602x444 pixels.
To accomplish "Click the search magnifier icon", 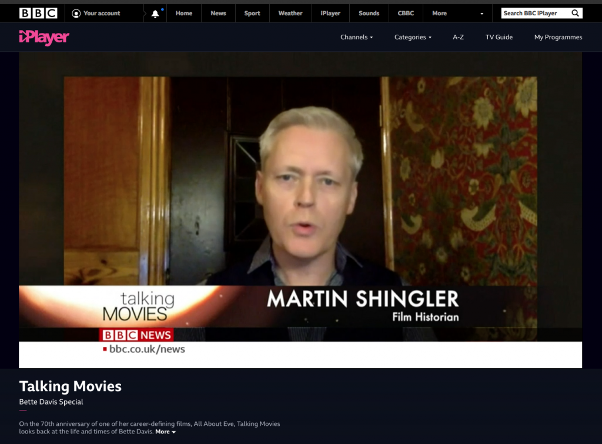I will tap(575, 13).
